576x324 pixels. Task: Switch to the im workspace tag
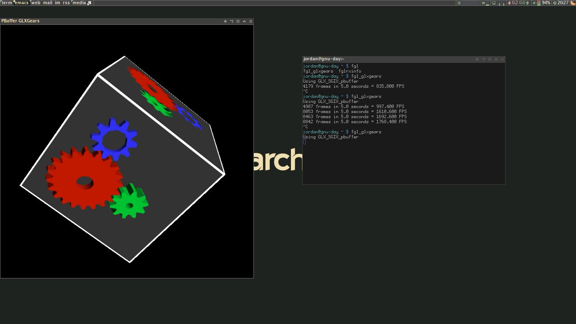click(57, 3)
